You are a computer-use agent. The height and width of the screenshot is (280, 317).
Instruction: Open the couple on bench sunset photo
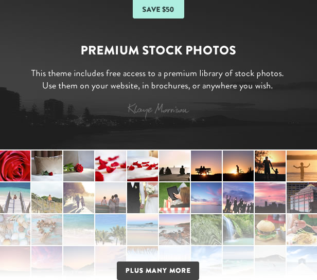click(x=206, y=166)
